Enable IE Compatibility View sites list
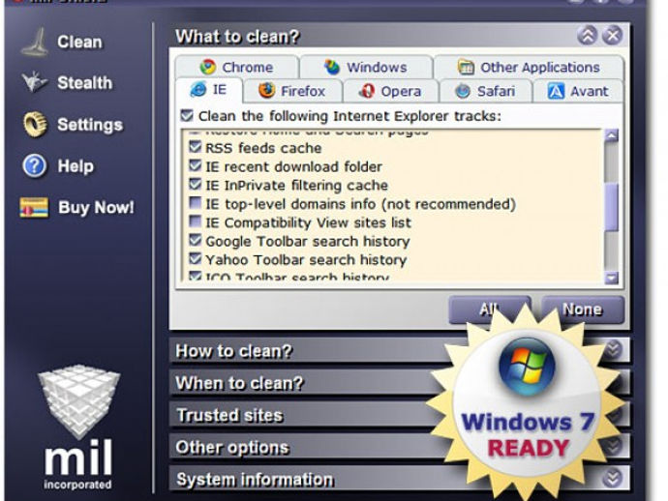The height and width of the screenshot is (501, 668). (x=196, y=221)
